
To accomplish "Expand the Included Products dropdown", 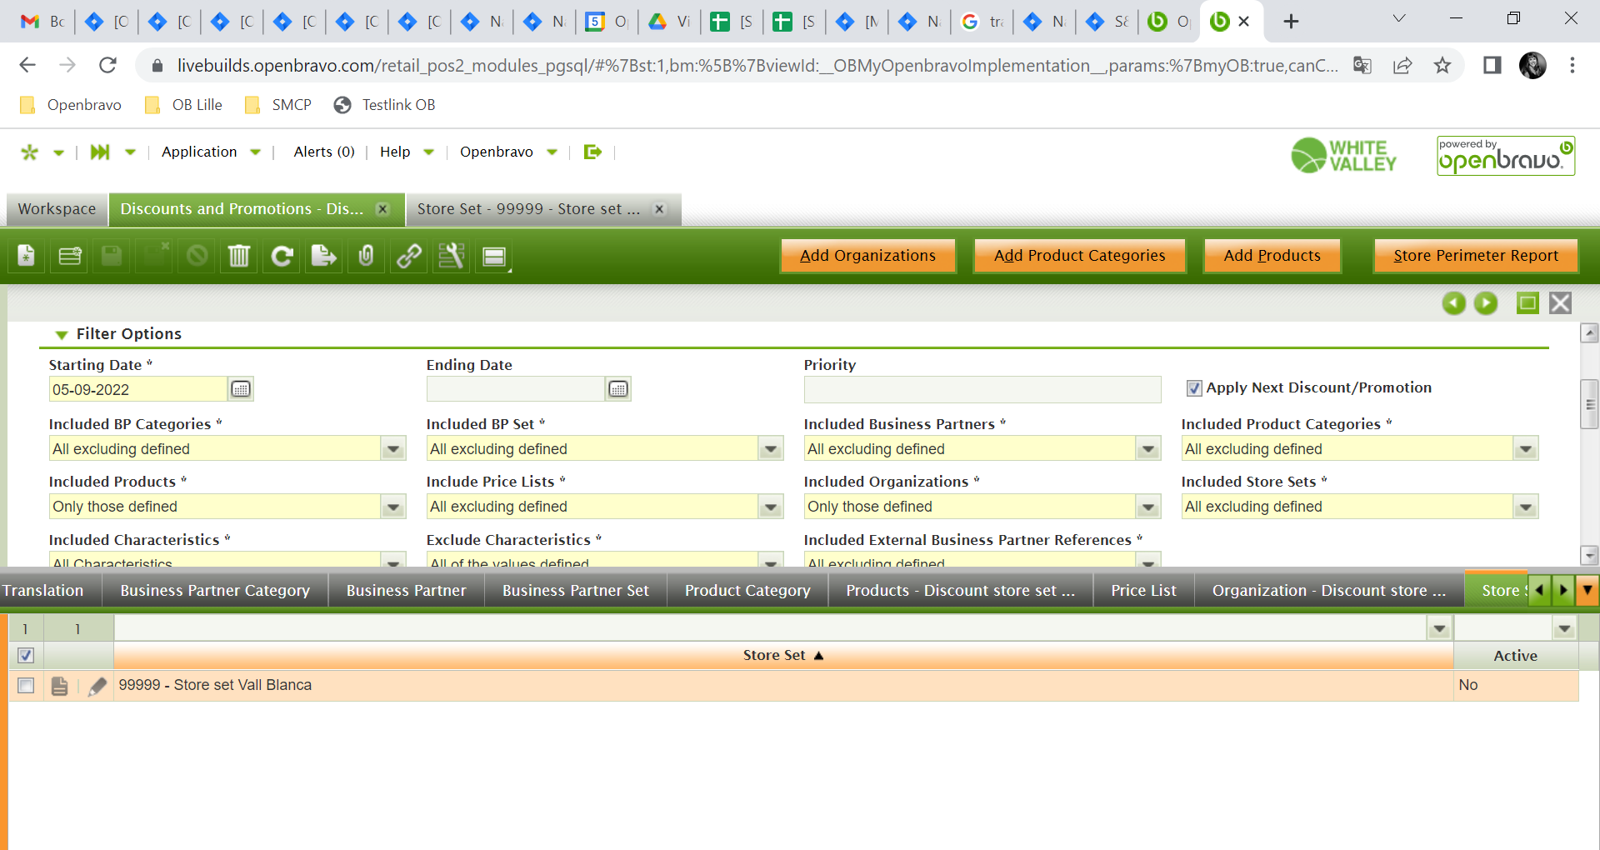I will click(x=393, y=507).
